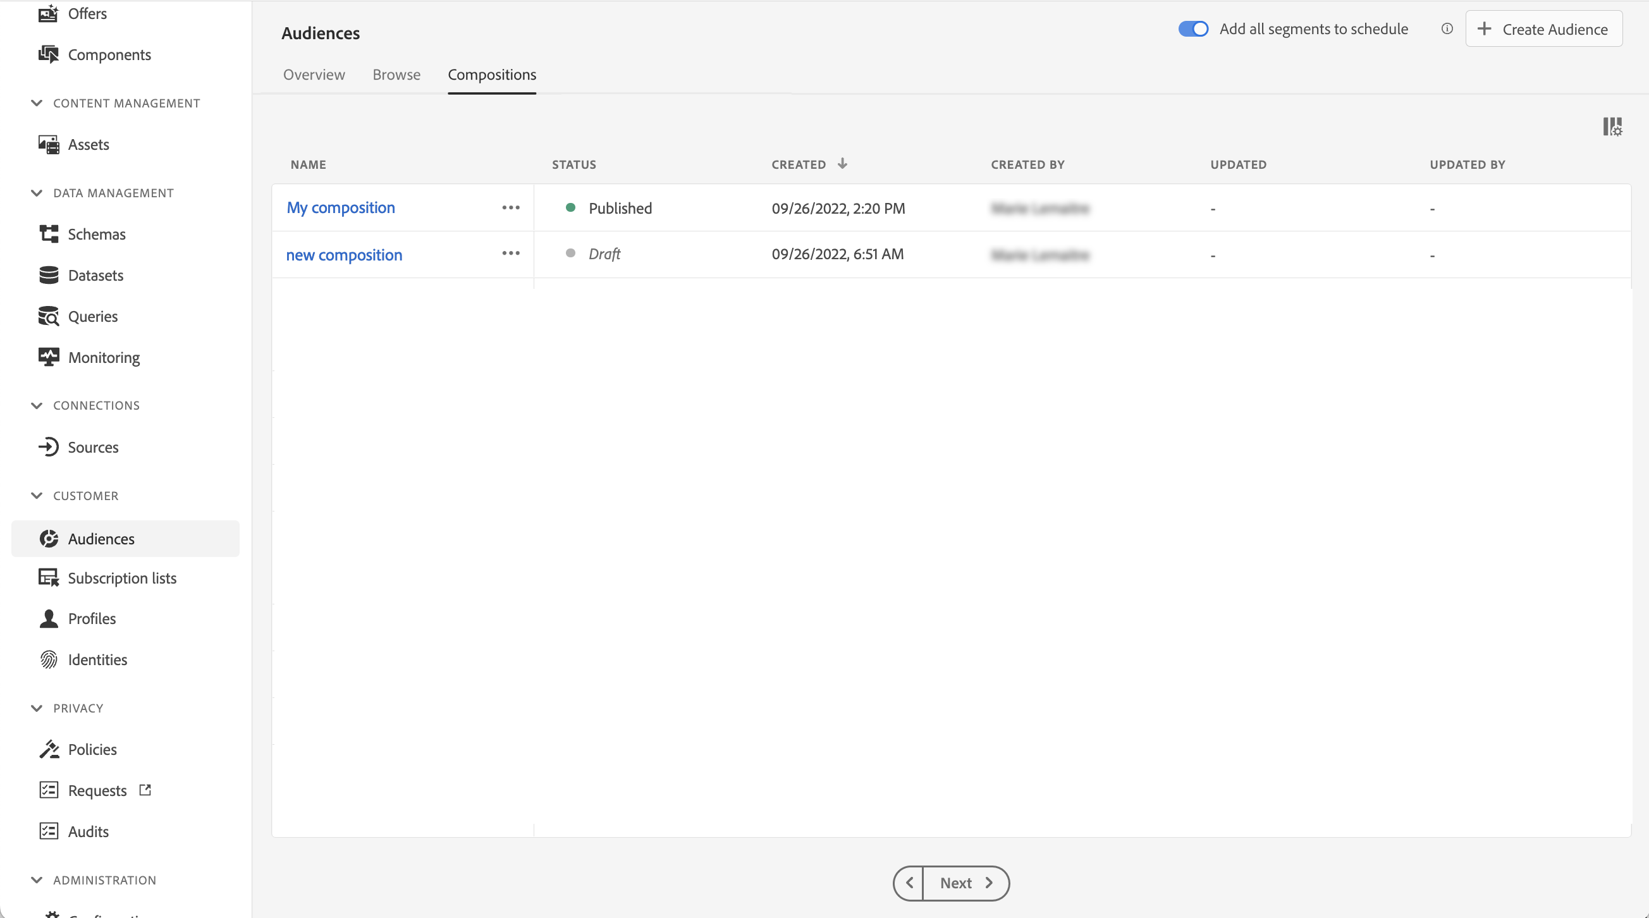The image size is (1649, 918).
Task: Click the Create Audience button
Action: 1543,29
